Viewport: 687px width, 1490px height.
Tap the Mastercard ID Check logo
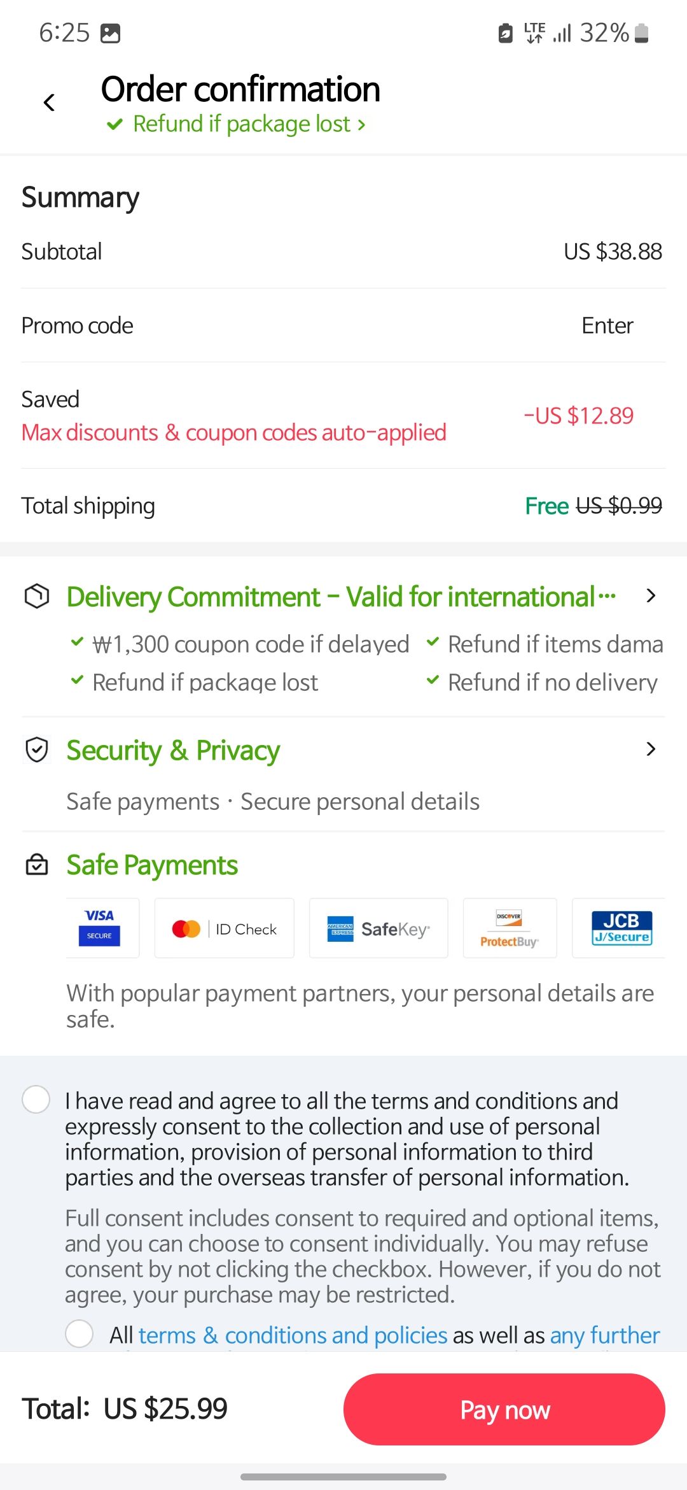pyautogui.click(x=224, y=928)
